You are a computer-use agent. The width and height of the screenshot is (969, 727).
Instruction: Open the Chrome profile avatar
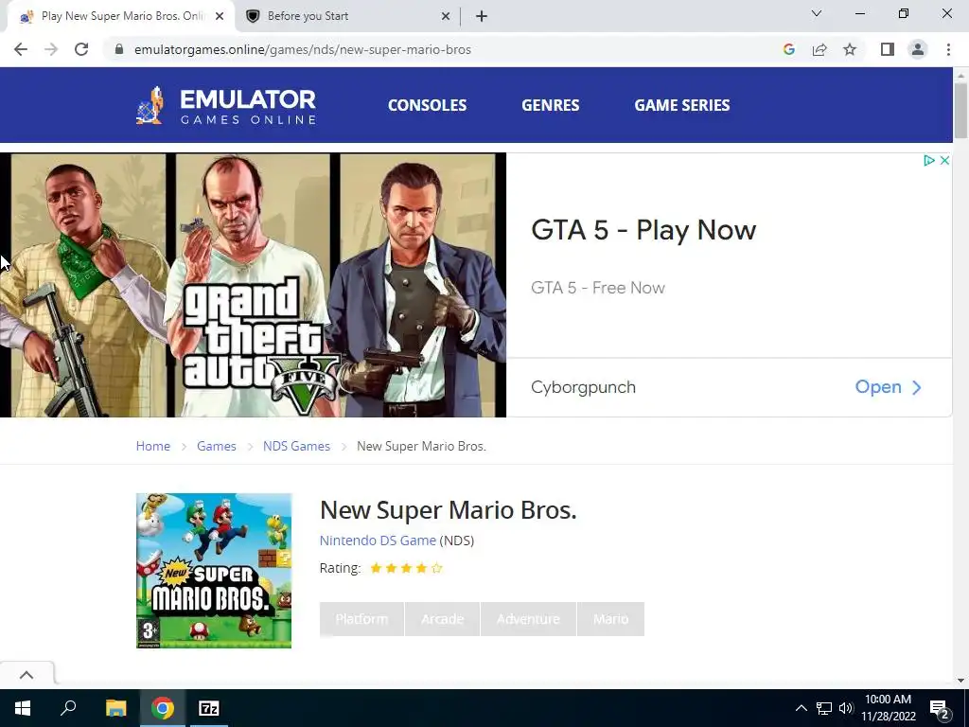(918, 49)
